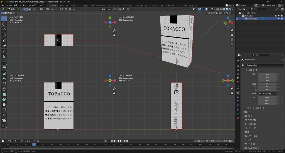Screen dimensions: 285x153
Task: Expand the Delta Transform panel
Action: click(254, 108)
